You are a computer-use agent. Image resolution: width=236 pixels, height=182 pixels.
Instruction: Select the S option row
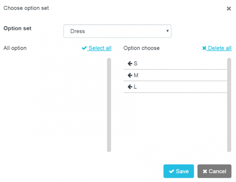click(175, 63)
